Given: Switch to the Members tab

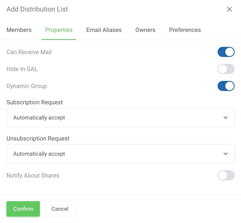Looking at the screenshot, I should [x=19, y=30].
